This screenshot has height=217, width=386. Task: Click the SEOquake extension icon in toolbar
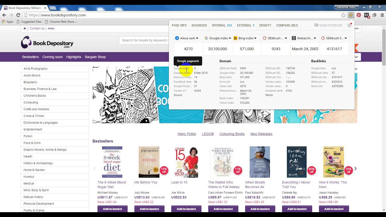[x=351, y=15]
